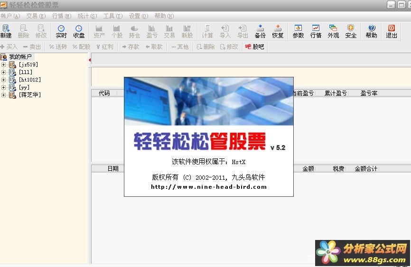Screen dimensions: 411x267
Task: Click the 修改 toolbar icon next to 实时
Action: click(x=41, y=31)
